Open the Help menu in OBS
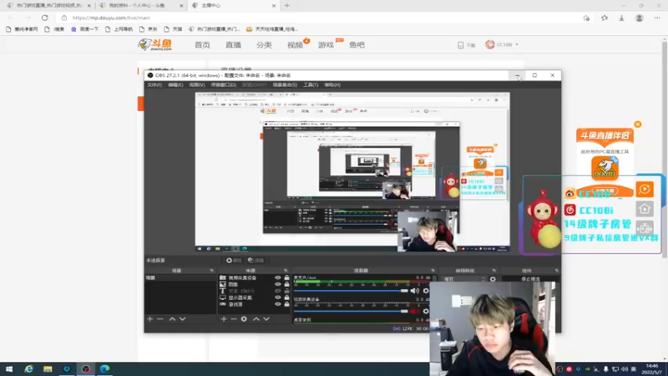Image resolution: width=668 pixels, height=376 pixels. click(x=332, y=85)
